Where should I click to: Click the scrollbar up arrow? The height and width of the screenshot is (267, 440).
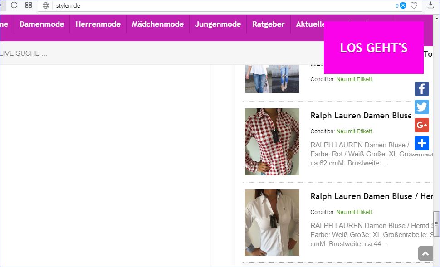pos(436,19)
